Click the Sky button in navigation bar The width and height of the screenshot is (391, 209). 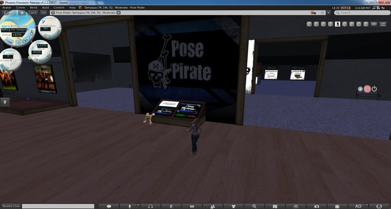pos(43,13)
